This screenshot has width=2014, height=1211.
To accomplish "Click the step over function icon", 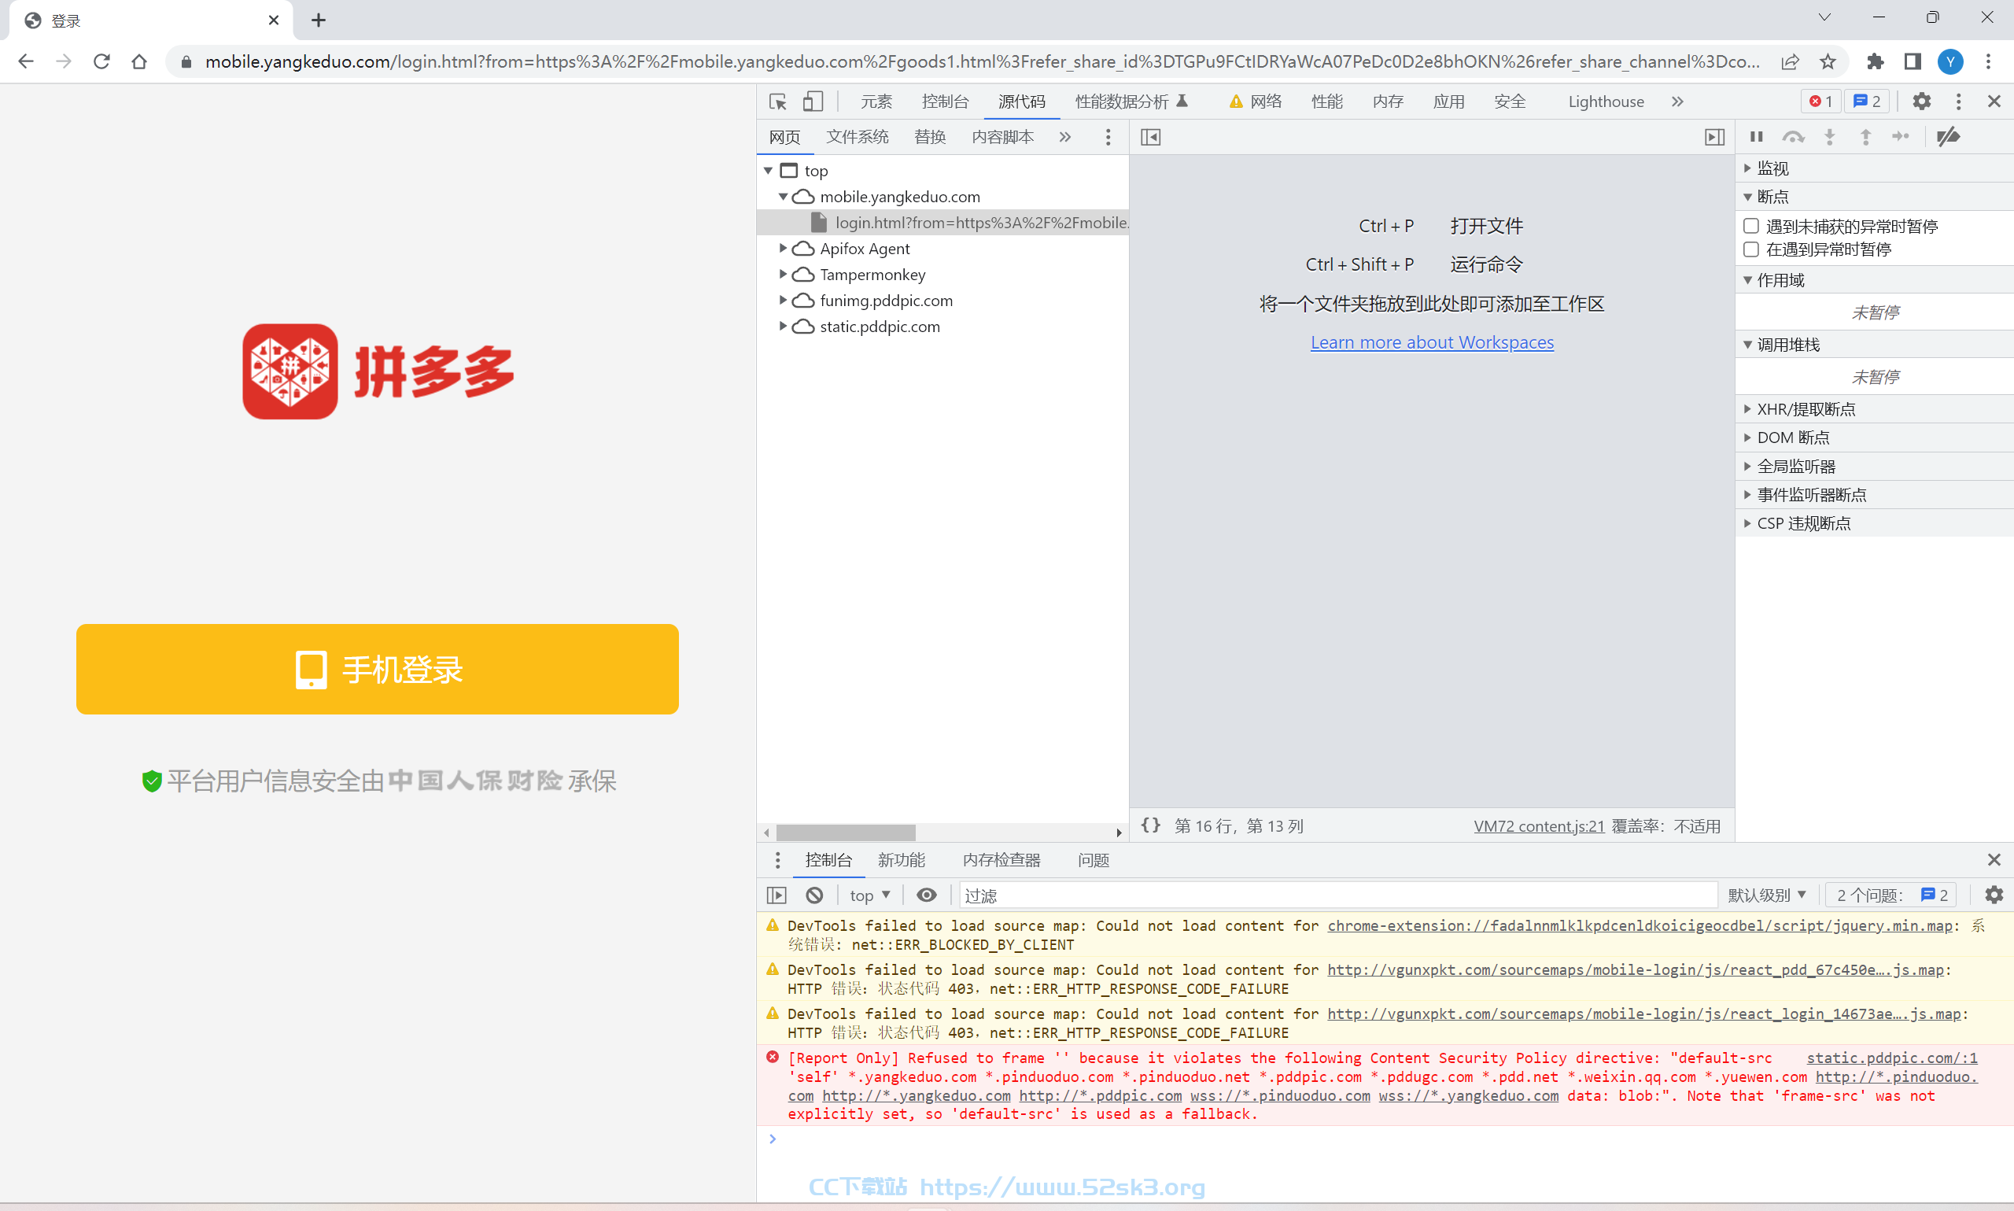I will (x=1793, y=137).
